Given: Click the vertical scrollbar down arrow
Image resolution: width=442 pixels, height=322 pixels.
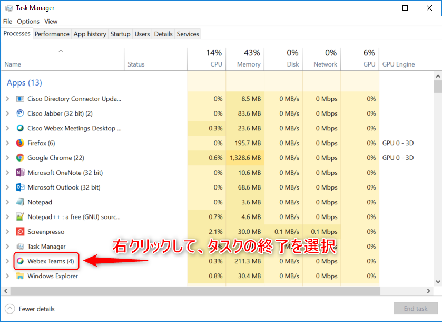Looking at the screenshot, I should [438, 281].
